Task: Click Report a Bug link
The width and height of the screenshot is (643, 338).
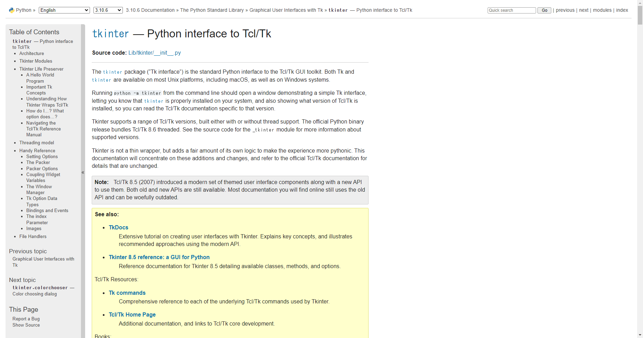Action: coord(26,319)
